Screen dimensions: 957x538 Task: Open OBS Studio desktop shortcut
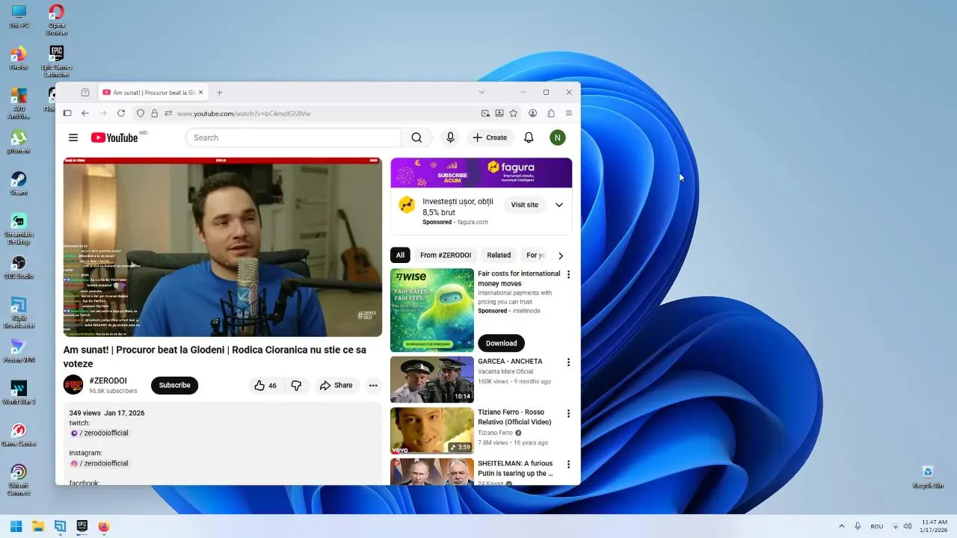(19, 267)
